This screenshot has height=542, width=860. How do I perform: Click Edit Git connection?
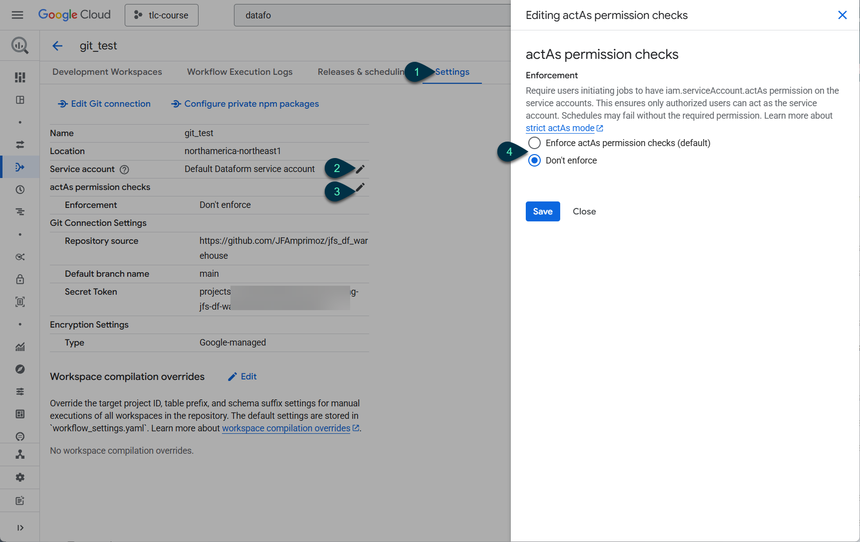(104, 104)
